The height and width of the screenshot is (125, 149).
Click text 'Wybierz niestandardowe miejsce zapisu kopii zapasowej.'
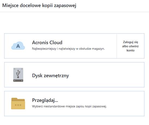click(69, 106)
